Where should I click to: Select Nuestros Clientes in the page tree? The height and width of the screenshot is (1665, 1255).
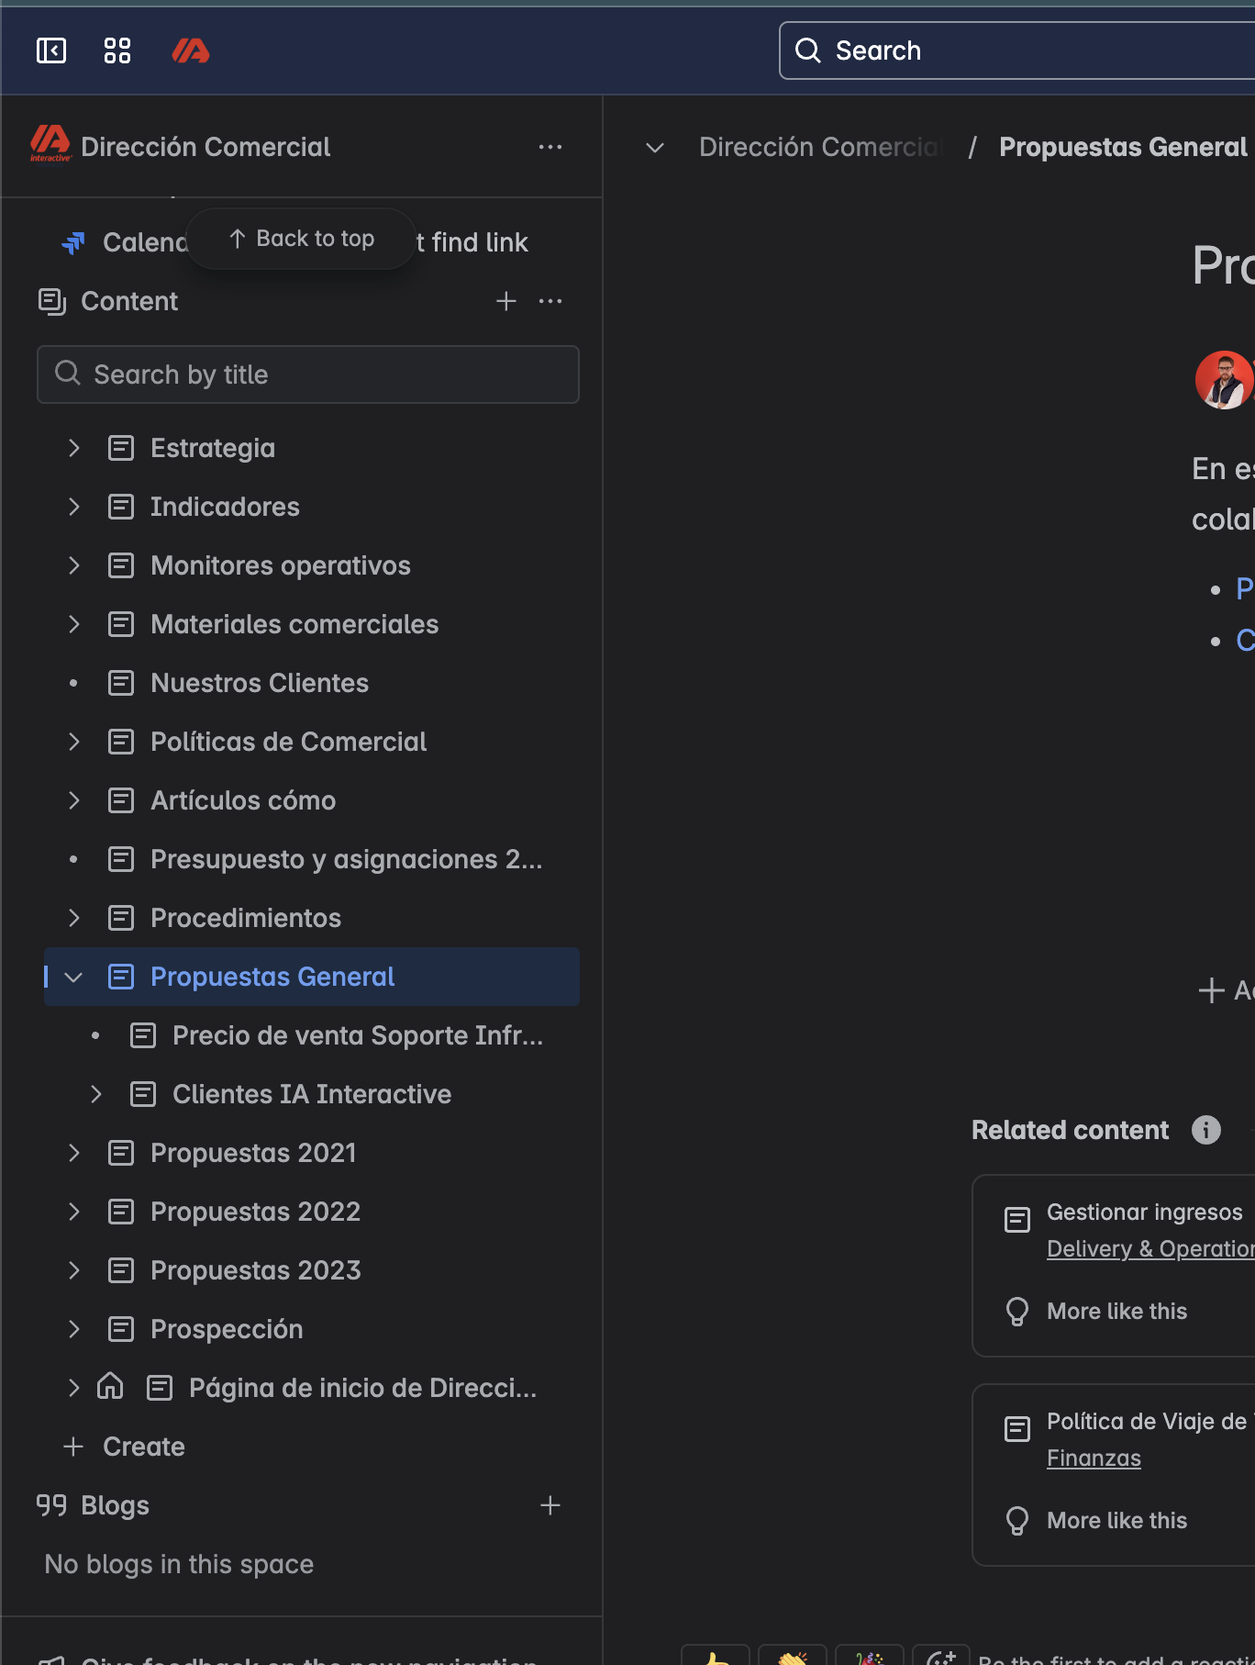[x=260, y=683]
